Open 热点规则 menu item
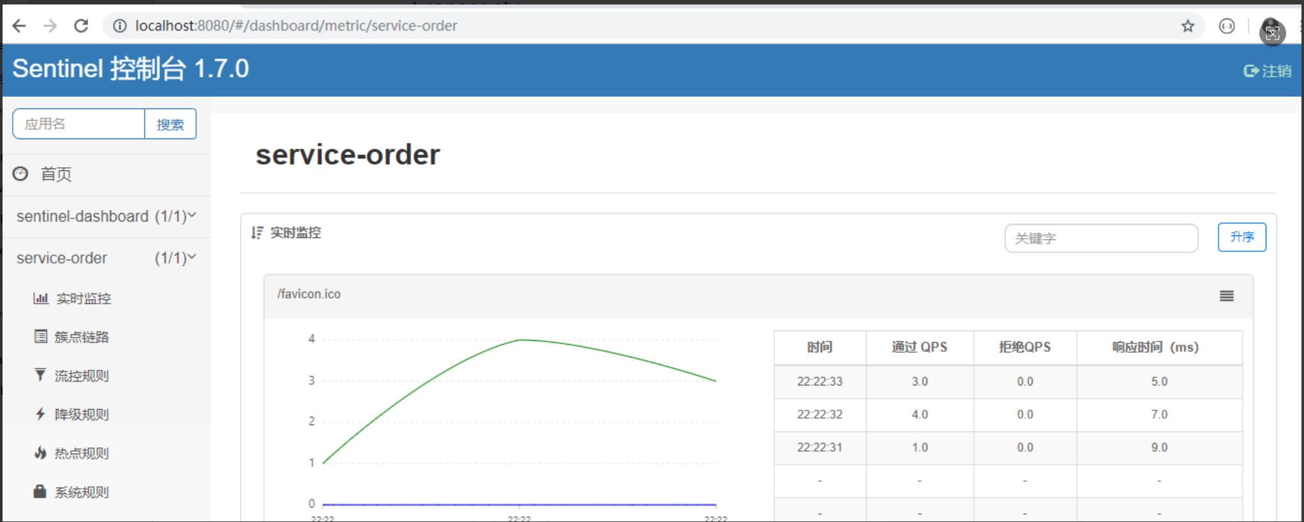The width and height of the screenshot is (1304, 522). tap(82, 454)
